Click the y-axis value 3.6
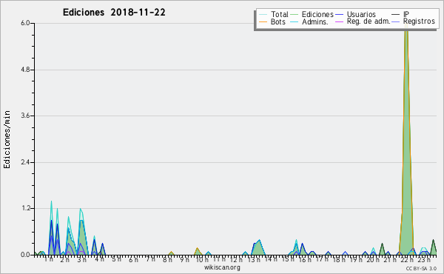Screen dimensions: 444x274 (25, 116)
